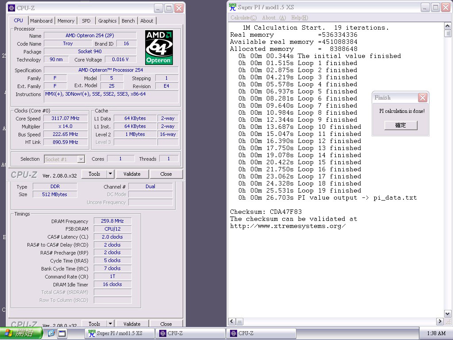Open the About menu in Super PI
The image size is (453, 340).
click(274, 18)
